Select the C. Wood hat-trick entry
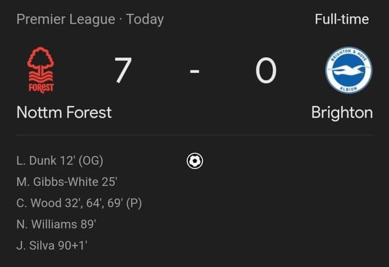Viewport: 389px width, 267px height. point(79,203)
